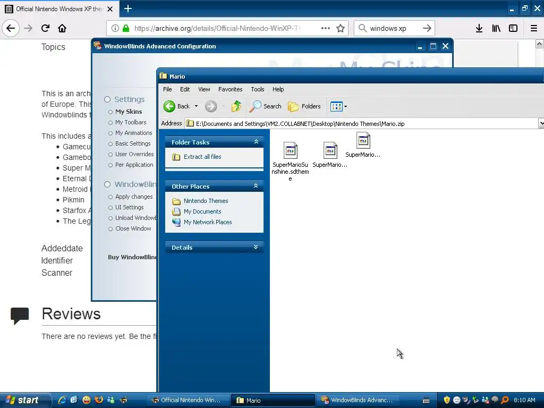Click the Mario explorer address path field

tap(362, 123)
